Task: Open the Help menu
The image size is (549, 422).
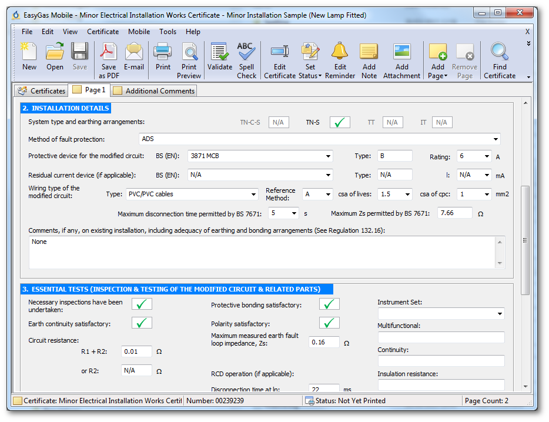Action: point(193,32)
